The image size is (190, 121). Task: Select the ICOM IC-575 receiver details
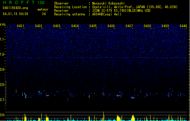[x=121, y=11]
